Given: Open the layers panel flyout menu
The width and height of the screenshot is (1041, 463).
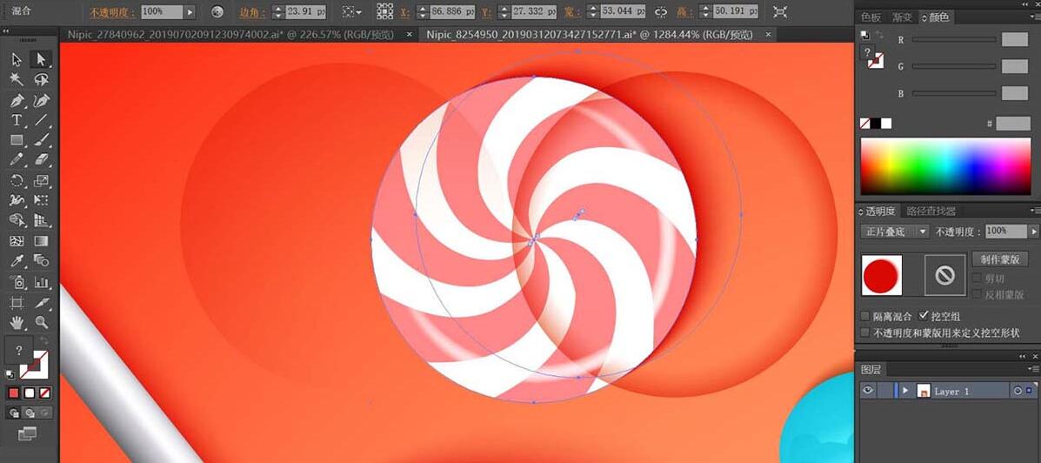Looking at the screenshot, I should pyautogui.click(x=1032, y=369).
